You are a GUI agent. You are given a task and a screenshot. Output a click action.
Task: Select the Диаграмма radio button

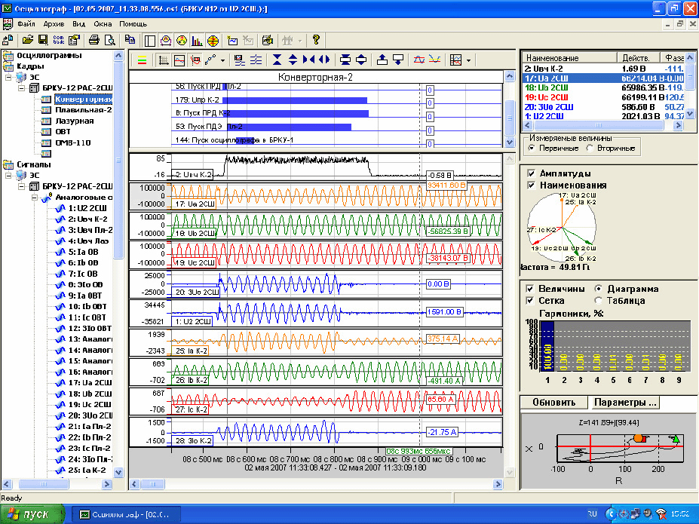click(x=599, y=289)
